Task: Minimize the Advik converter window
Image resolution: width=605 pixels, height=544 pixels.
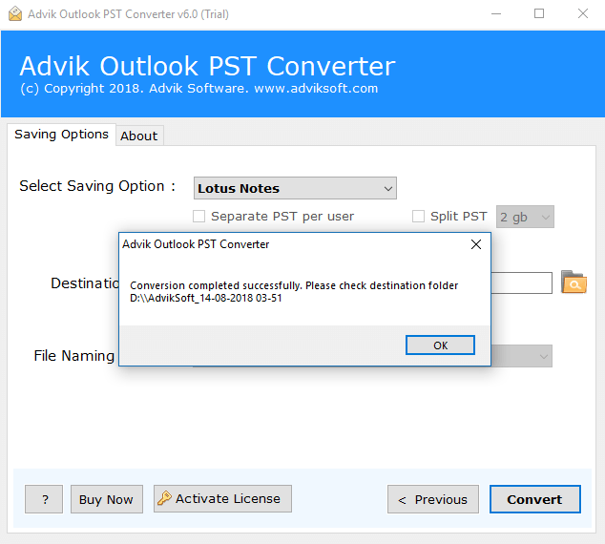Action: point(496,14)
